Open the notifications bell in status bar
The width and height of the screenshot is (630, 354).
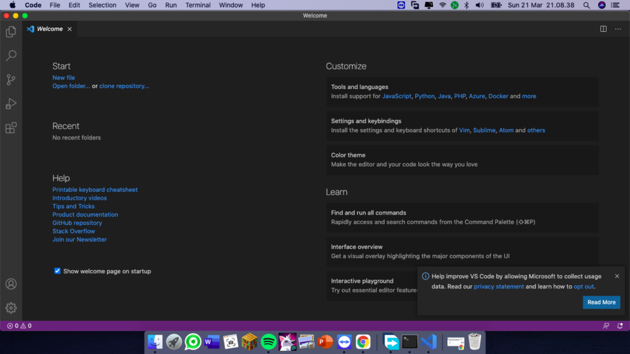[x=620, y=326]
